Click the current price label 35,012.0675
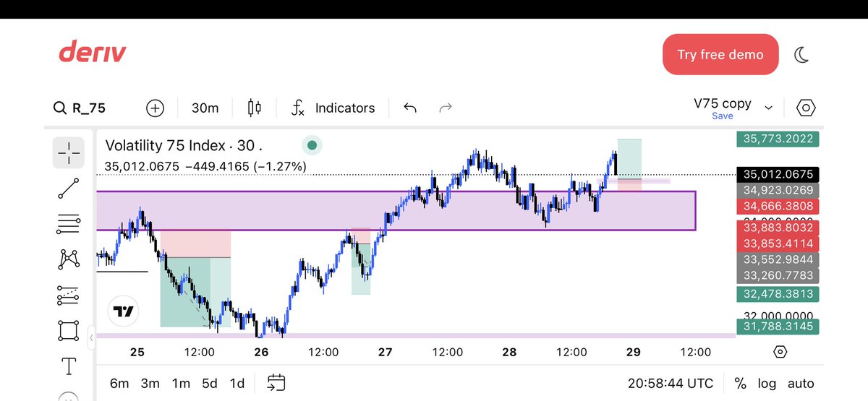The width and height of the screenshot is (868, 401). point(777,174)
